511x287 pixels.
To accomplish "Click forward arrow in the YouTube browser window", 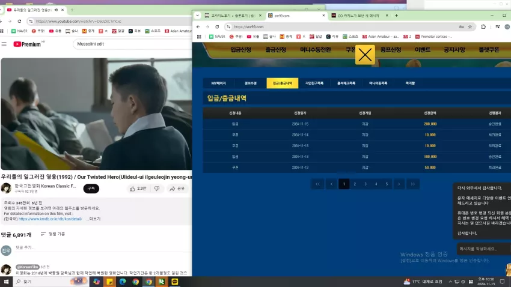I will click(x=10, y=21).
